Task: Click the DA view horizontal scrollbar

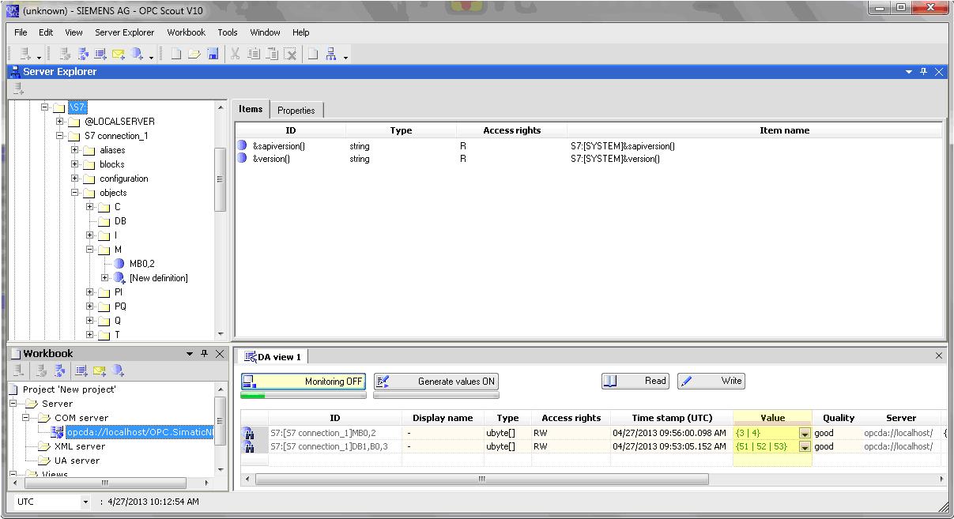Action: click(x=482, y=479)
